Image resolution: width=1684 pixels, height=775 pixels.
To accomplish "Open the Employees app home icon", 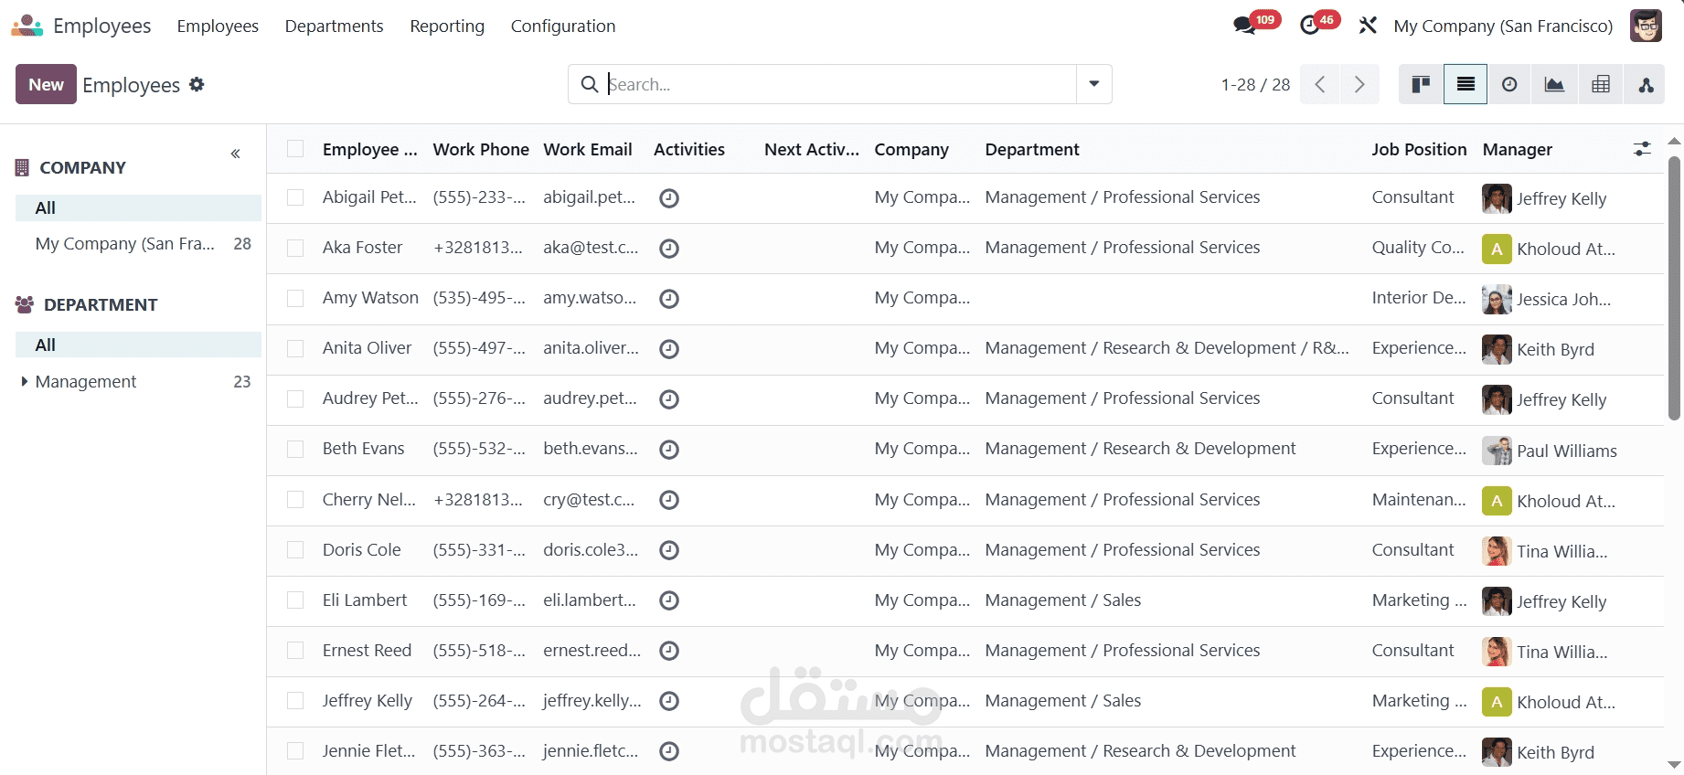I will click(x=27, y=26).
